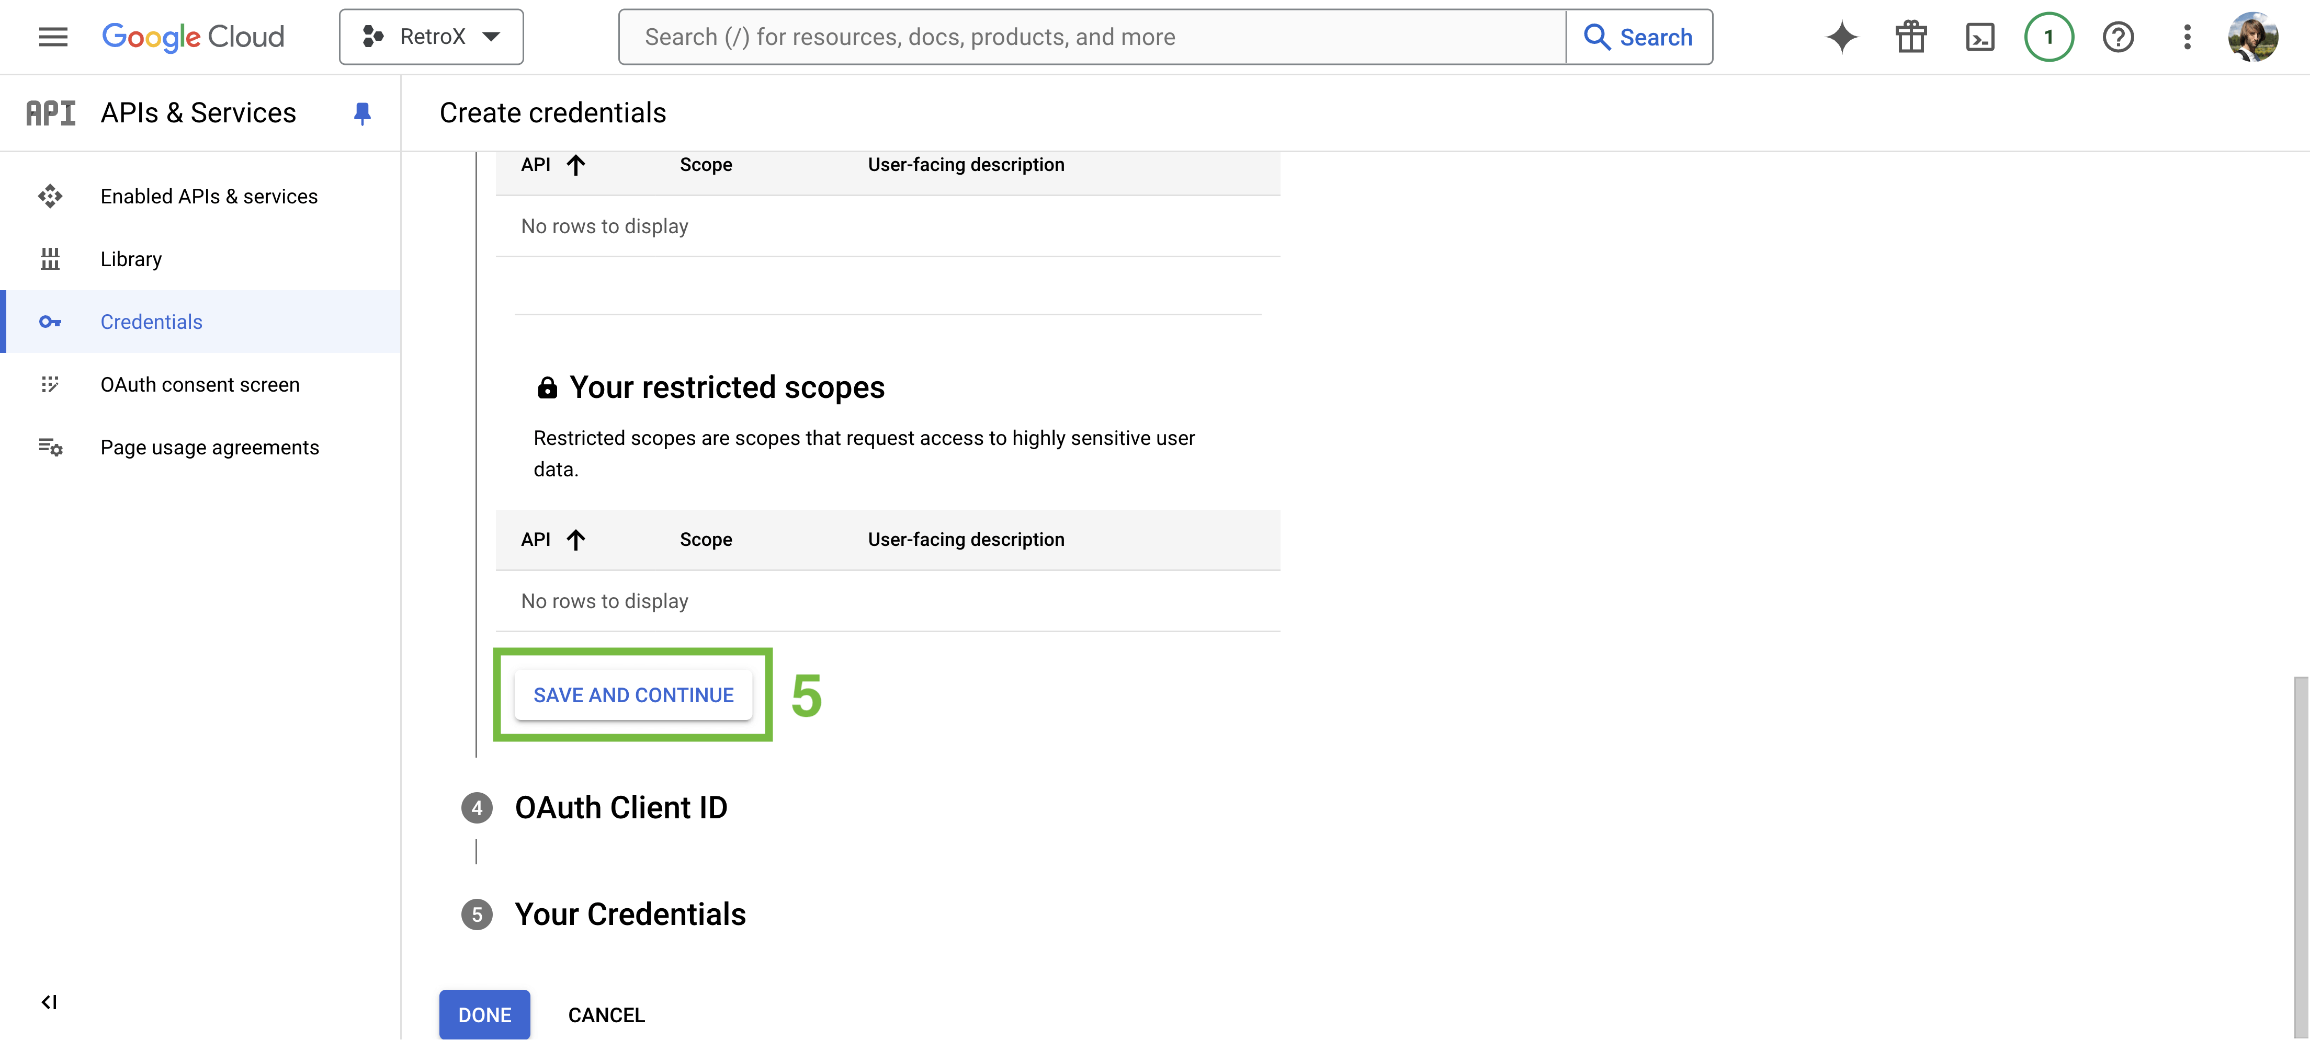Unpin APIs & Services with pin icon
Viewport: 2310px width, 1040px height.
tap(363, 113)
